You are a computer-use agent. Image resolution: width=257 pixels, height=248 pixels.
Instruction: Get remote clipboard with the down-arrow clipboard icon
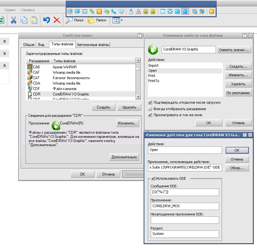146,11
